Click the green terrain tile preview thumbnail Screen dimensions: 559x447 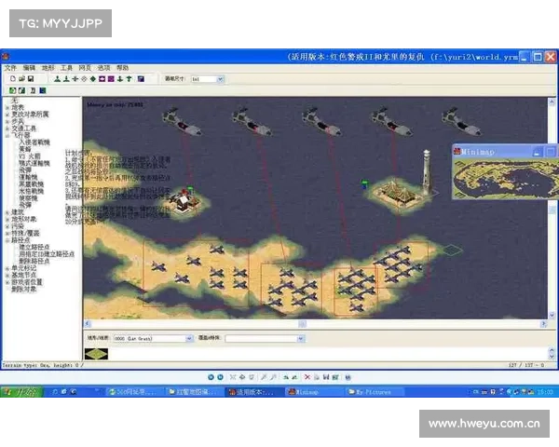pyautogui.click(x=96, y=354)
